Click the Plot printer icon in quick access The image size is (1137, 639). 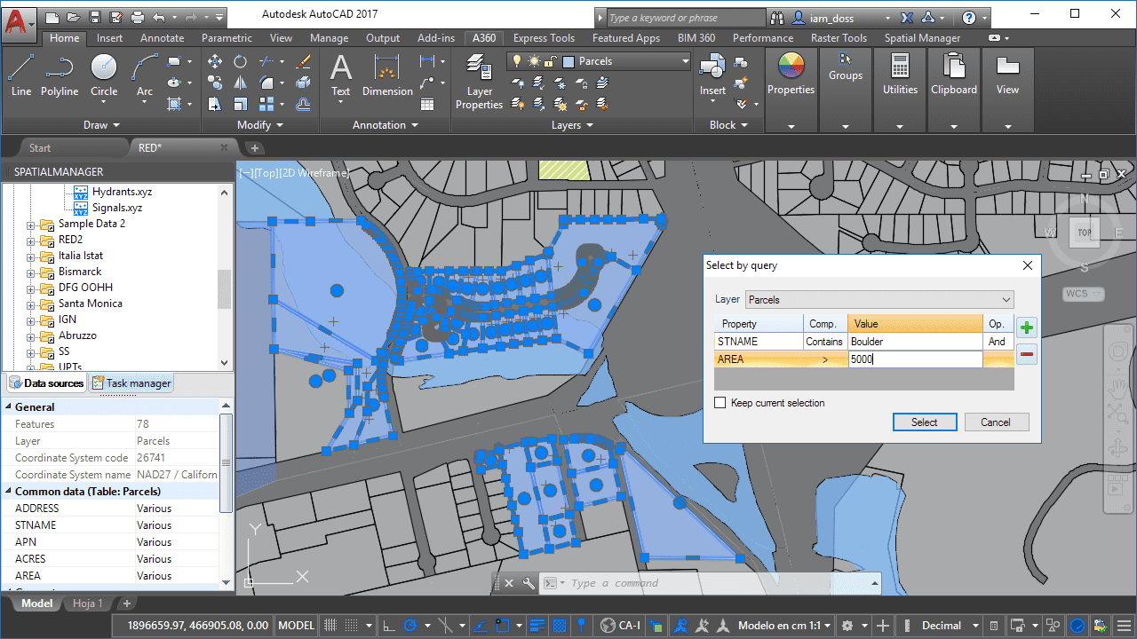click(137, 17)
